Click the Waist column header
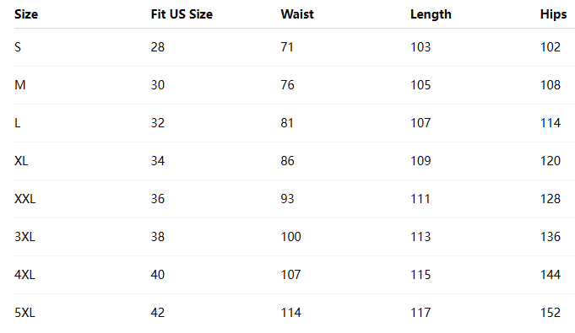 tap(297, 14)
